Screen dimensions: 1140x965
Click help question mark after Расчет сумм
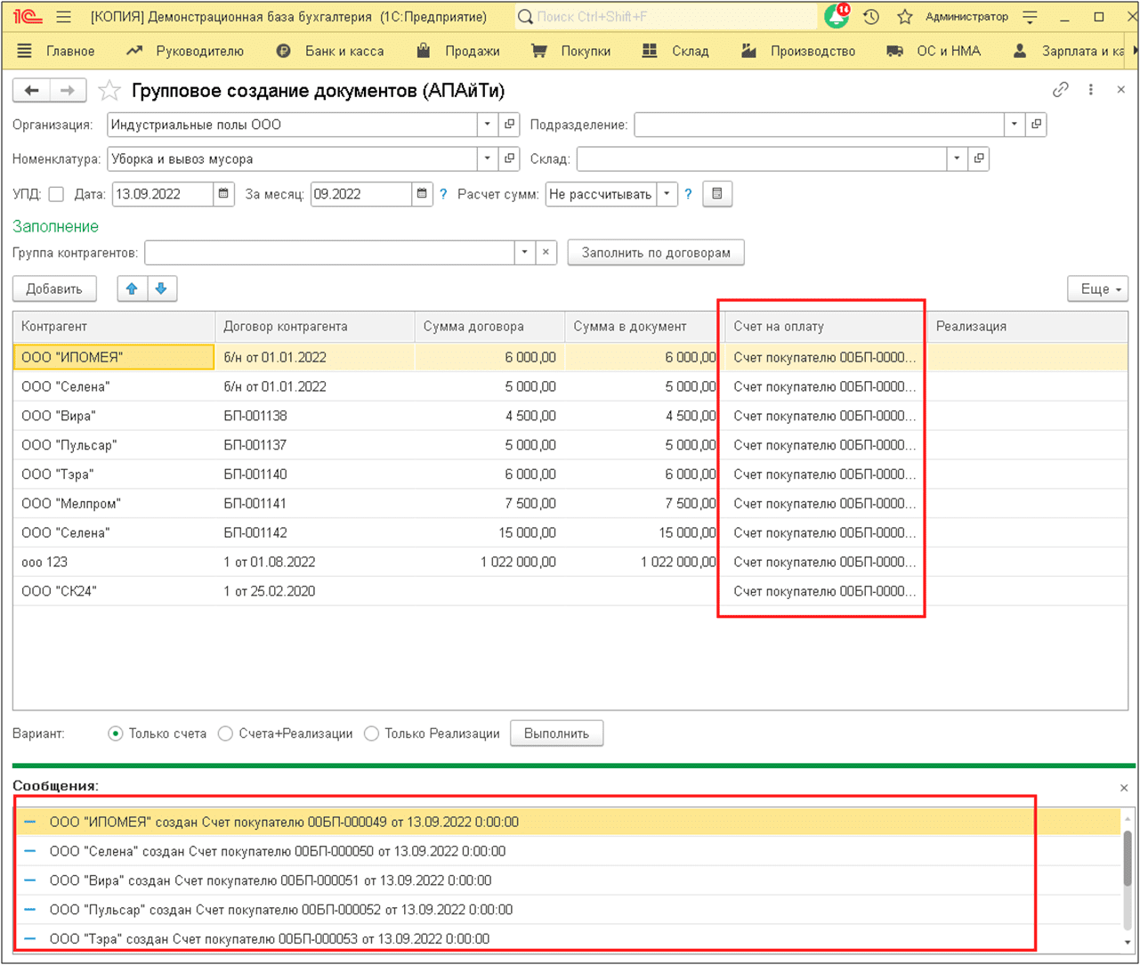[688, 194]
